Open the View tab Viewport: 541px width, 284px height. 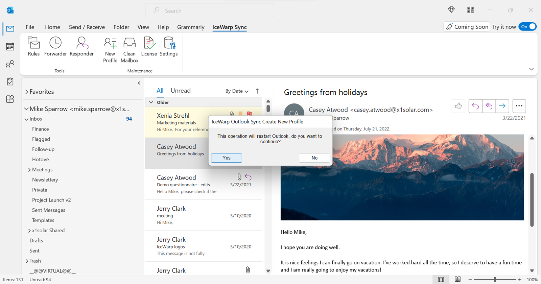143,27
